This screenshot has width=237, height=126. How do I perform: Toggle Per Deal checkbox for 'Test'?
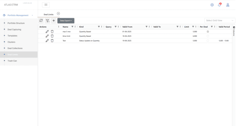click(x=208, y=41)
